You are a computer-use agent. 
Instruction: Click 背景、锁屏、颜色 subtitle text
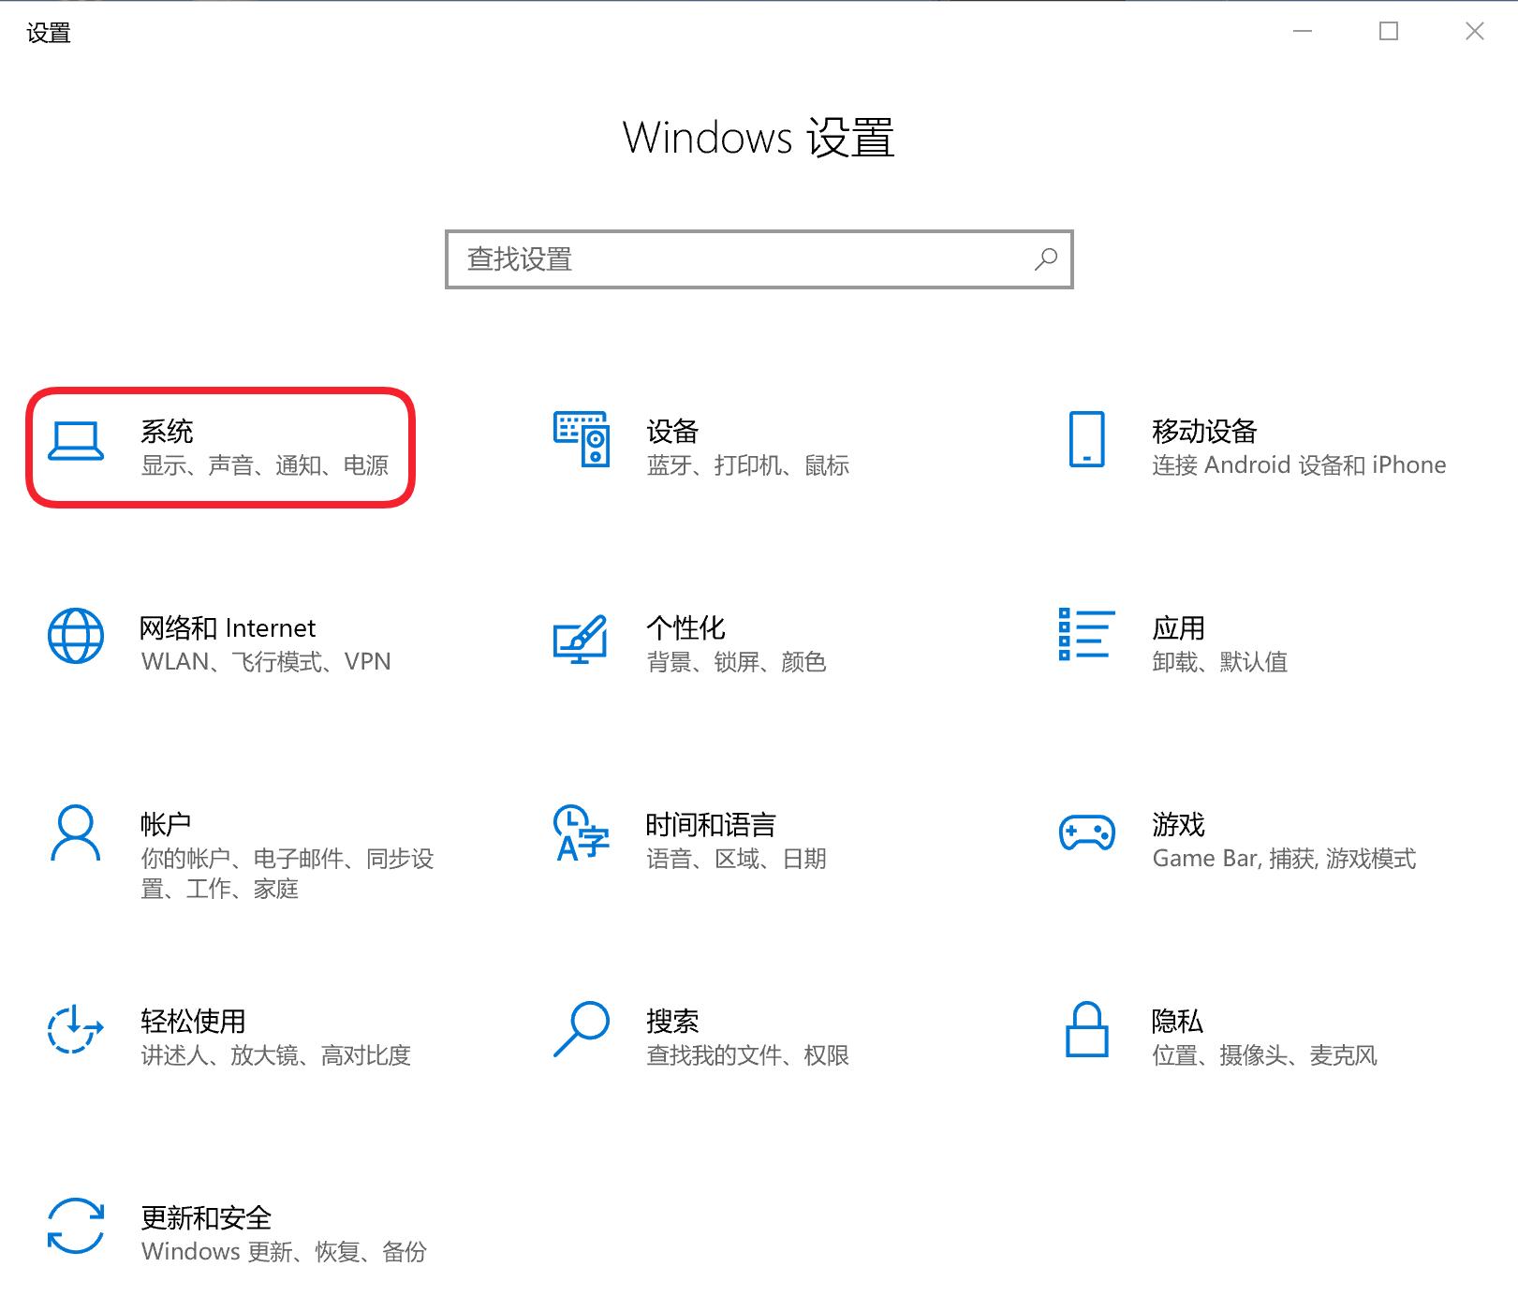[x=736, y=662]
